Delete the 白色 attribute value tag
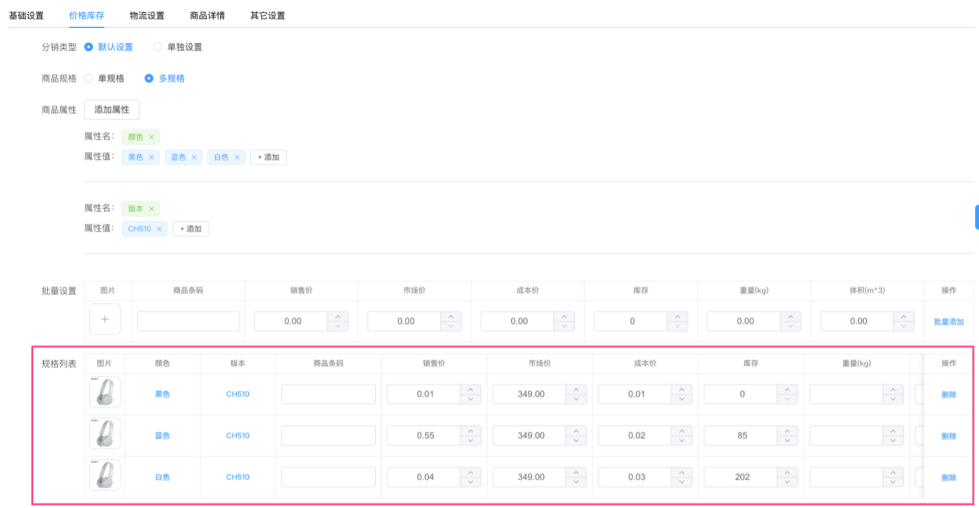Viewport: 979px width, 508px height. [236, 157]
